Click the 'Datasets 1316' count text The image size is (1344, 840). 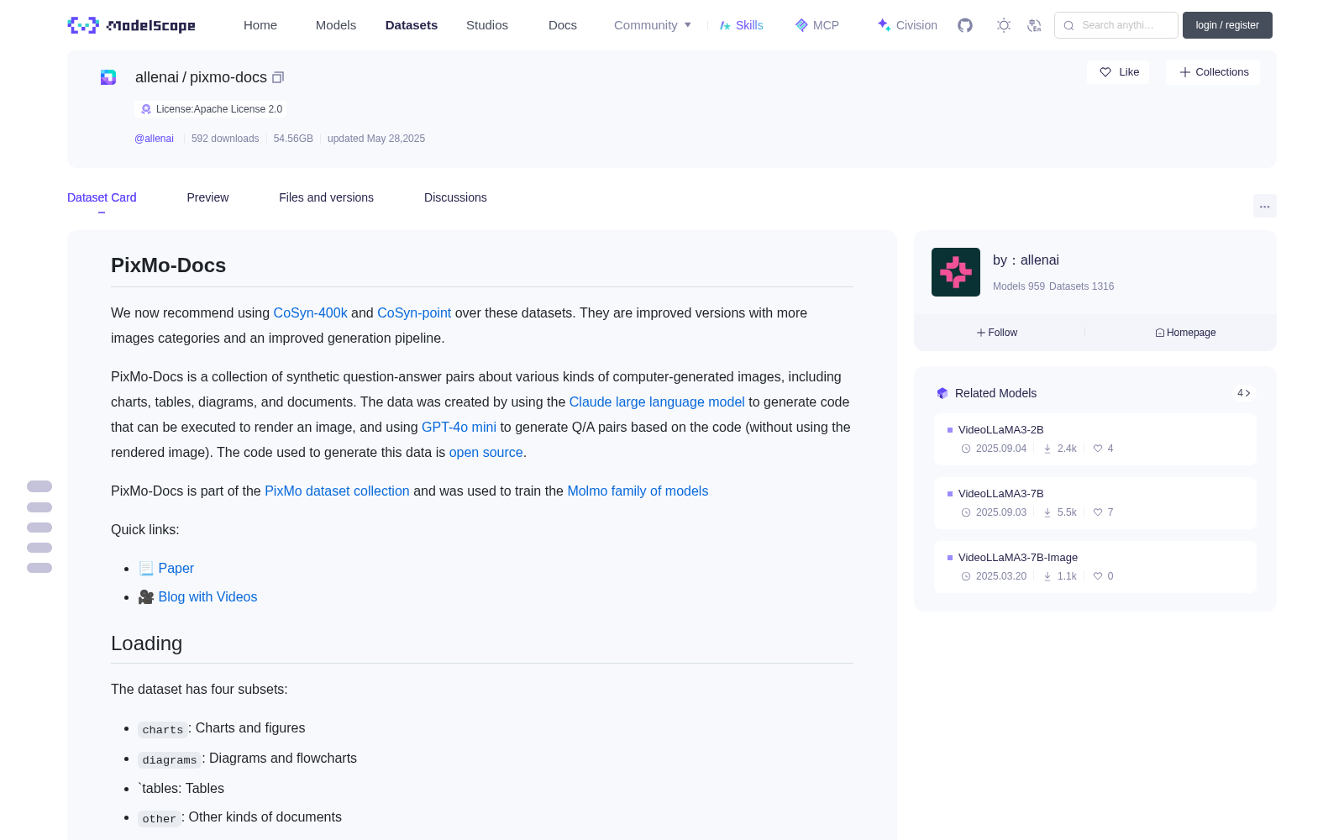pos(1082,286)
